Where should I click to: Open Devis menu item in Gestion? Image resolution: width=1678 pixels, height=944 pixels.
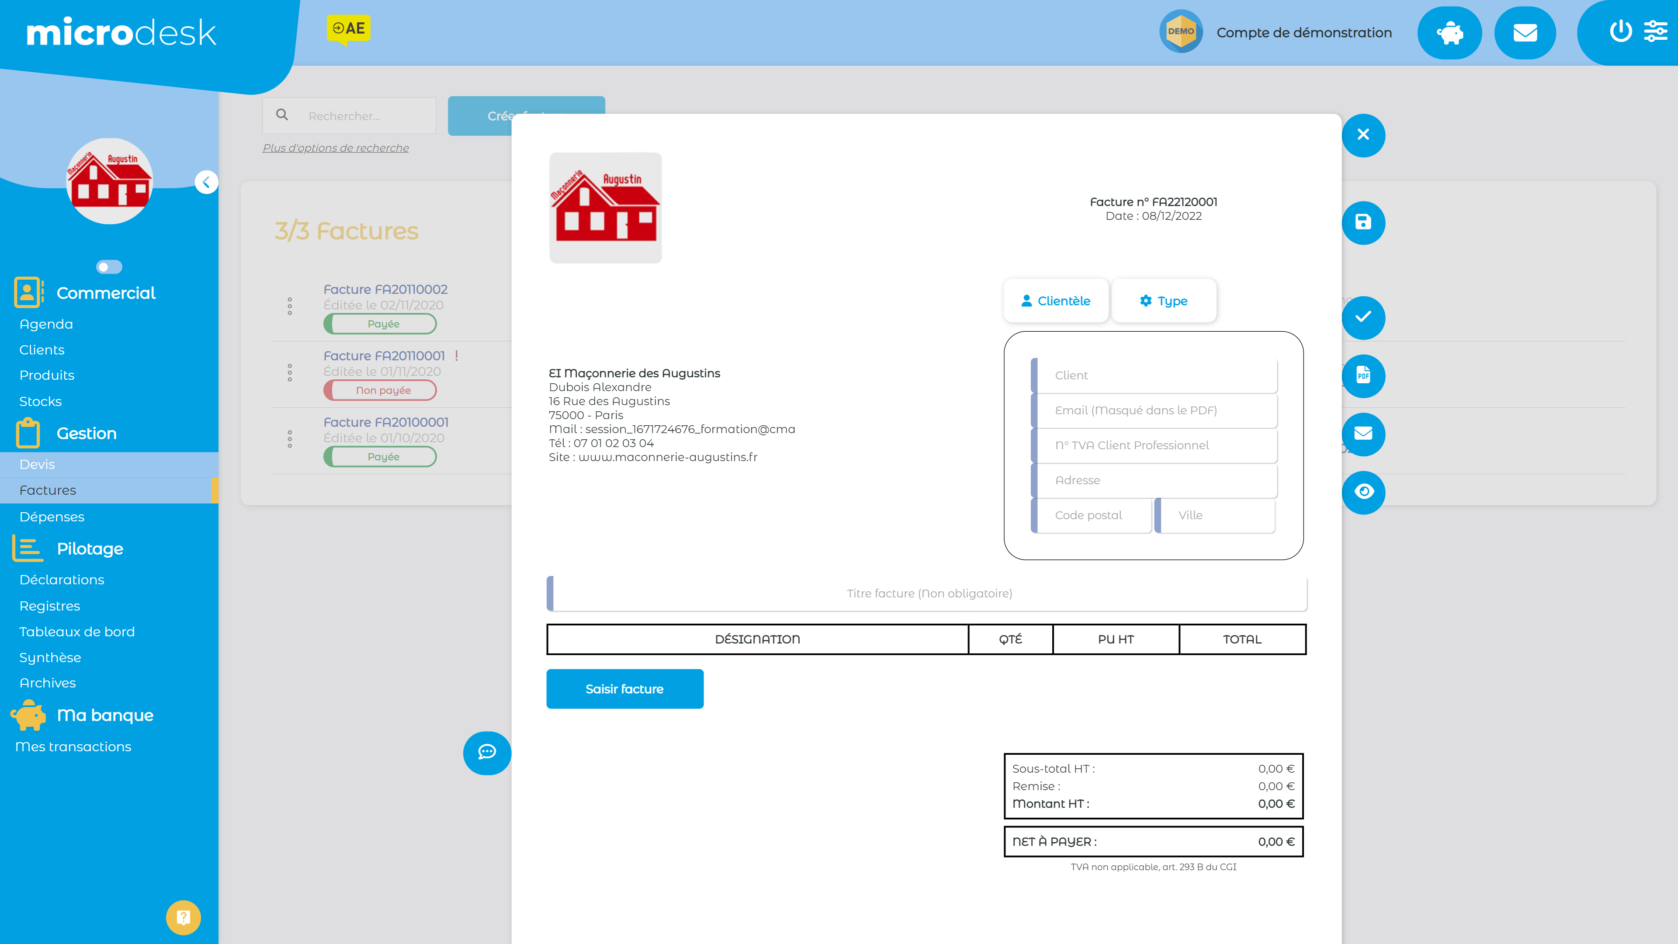click(x=36, y=463)
